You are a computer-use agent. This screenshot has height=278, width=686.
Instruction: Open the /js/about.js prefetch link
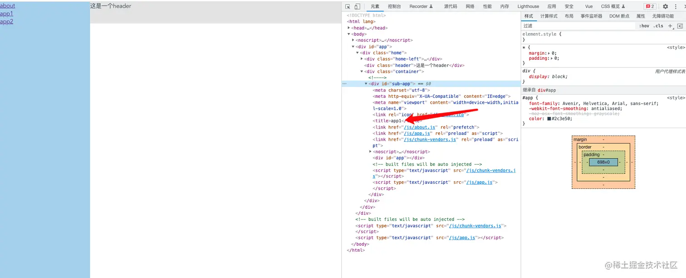(x=420, y=127)
